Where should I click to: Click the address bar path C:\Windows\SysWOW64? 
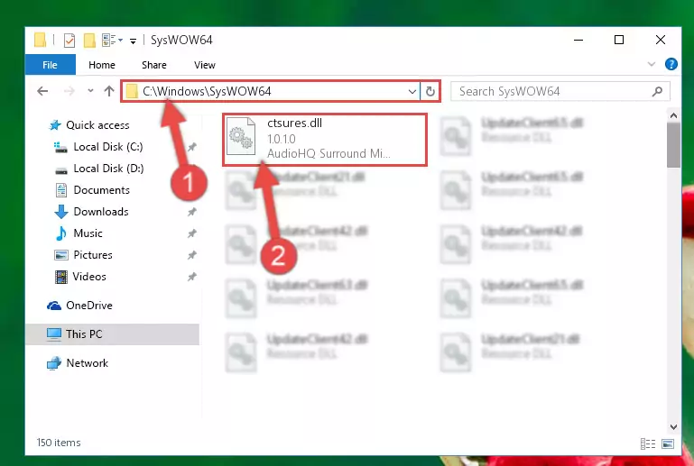(x=207, y=92)
